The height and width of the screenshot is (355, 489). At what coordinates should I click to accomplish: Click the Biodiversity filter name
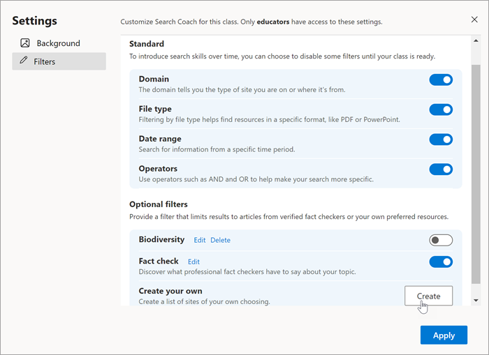(161, 239)
